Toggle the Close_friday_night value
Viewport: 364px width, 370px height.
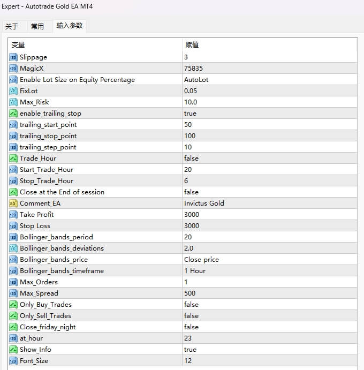tap(191, 327)
